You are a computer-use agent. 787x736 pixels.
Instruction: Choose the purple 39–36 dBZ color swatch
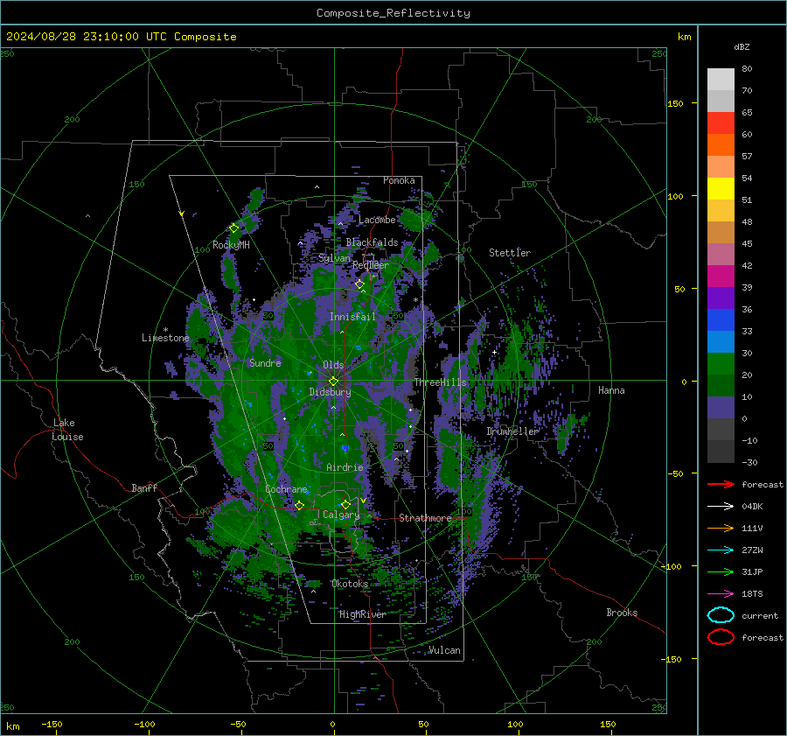point(721,298)
